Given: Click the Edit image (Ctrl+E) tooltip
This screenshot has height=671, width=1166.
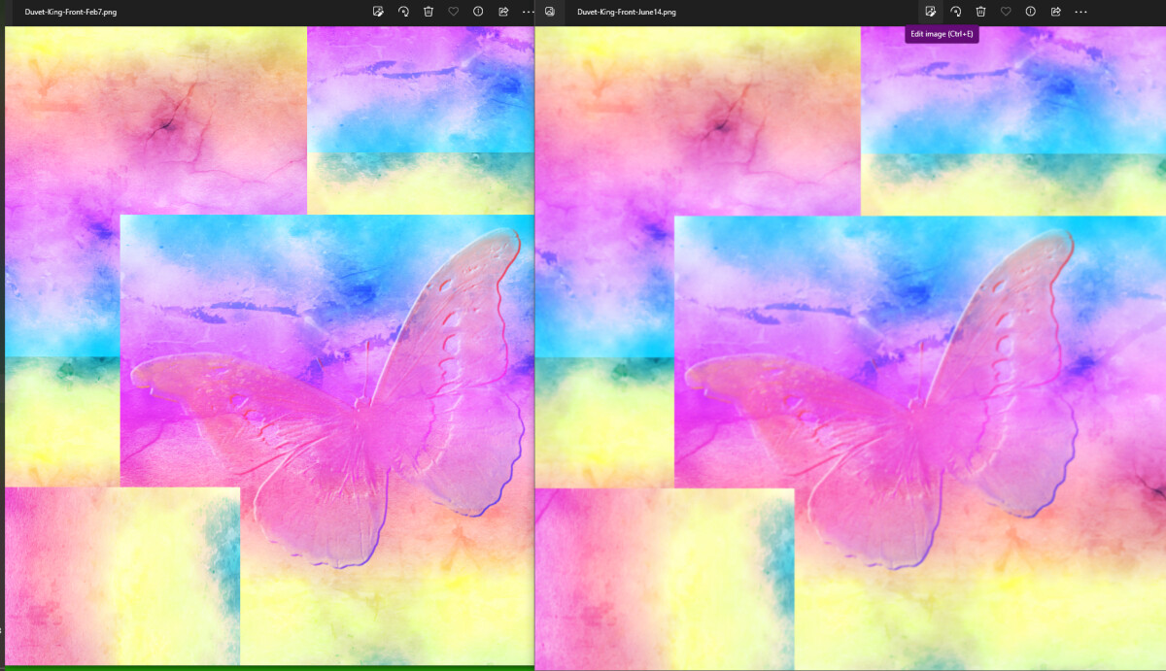Looking at the screenshot, I should 942,34.
